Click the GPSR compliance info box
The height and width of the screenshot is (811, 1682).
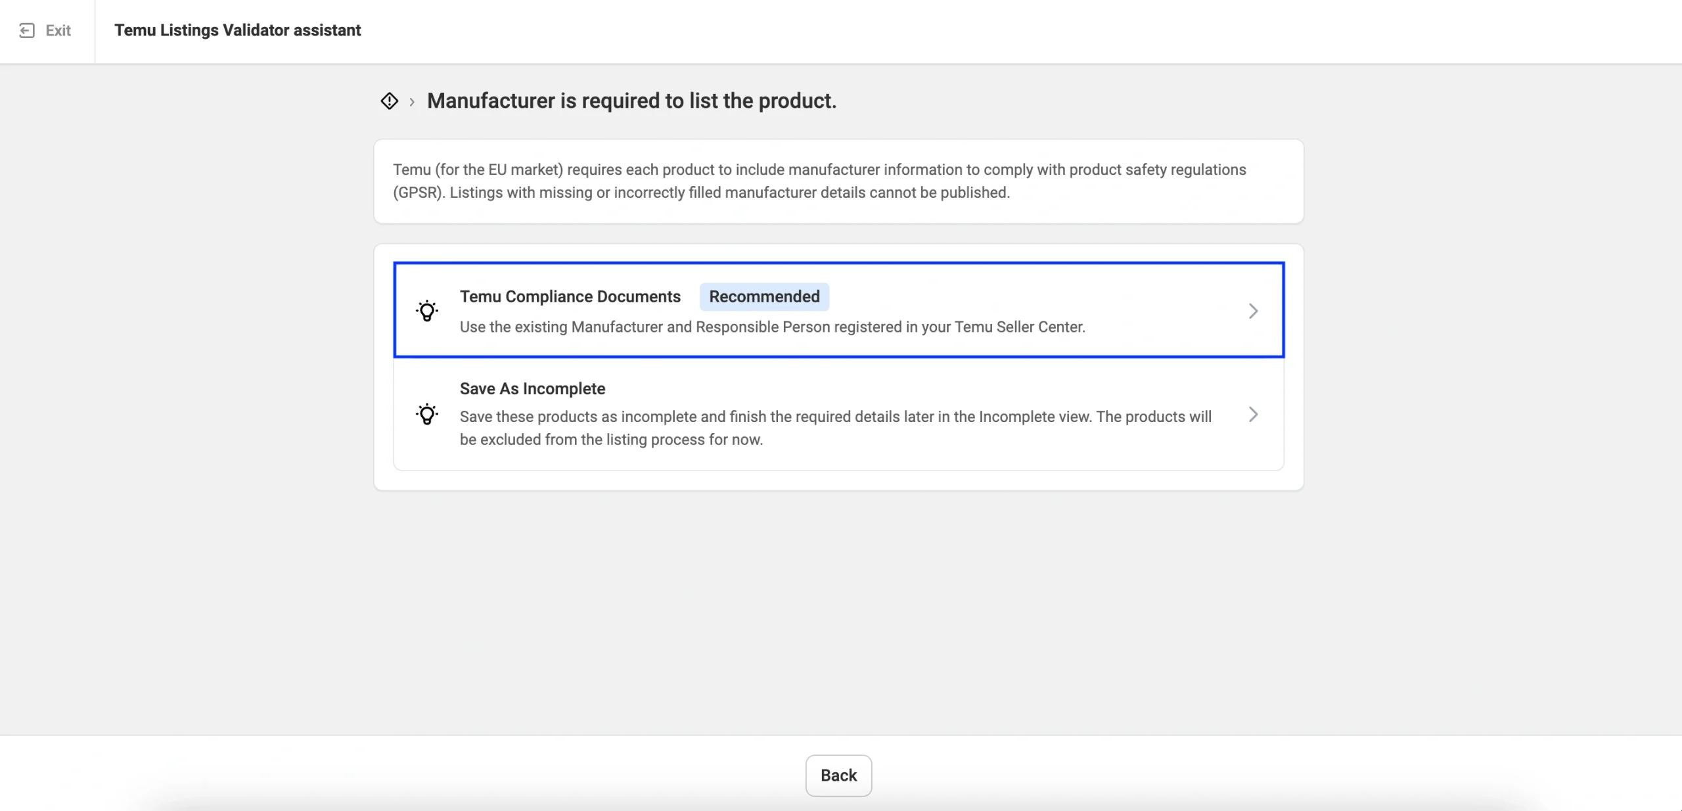838,181
